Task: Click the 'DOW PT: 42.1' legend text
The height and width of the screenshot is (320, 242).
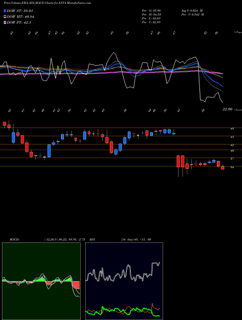Action: [19, 23]
